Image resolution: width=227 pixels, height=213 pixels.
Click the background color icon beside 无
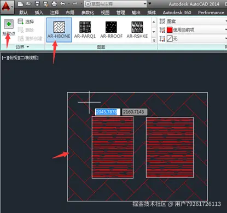coord(162,38)
